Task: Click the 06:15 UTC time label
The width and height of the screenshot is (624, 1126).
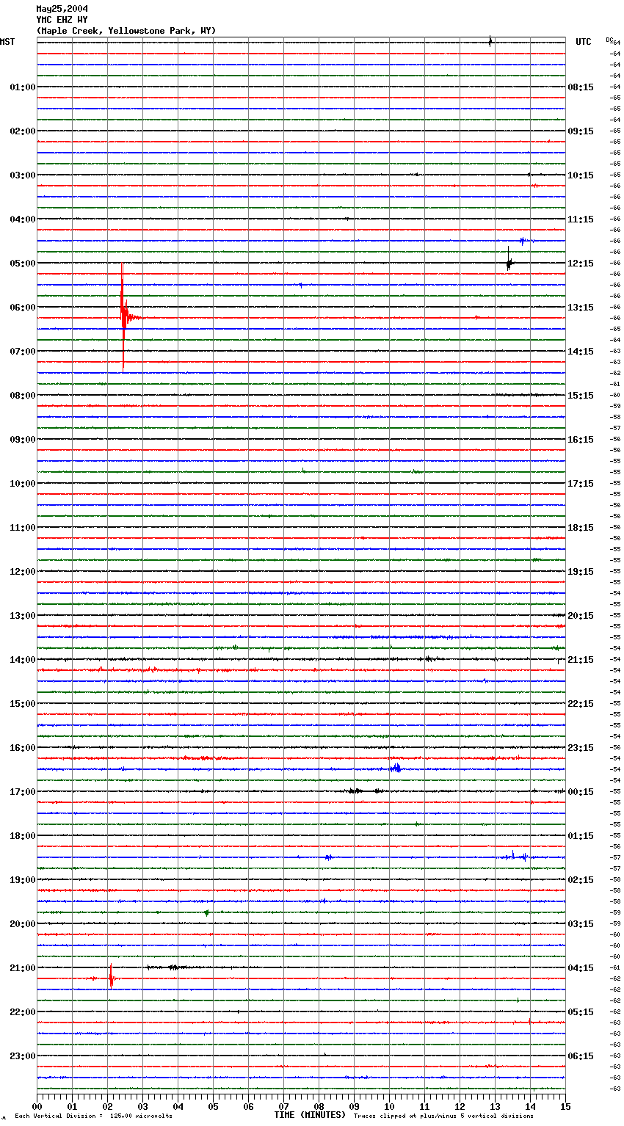Action: click(581, 1056)
